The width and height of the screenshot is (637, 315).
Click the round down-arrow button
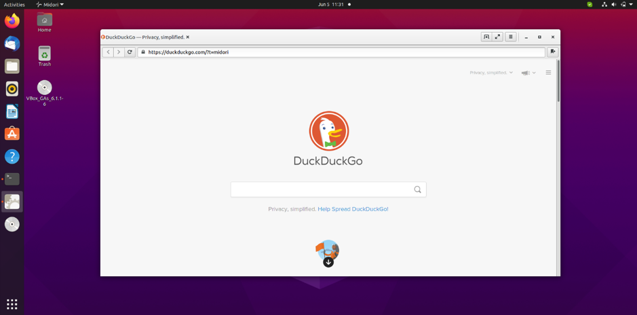tap(328, 262)
